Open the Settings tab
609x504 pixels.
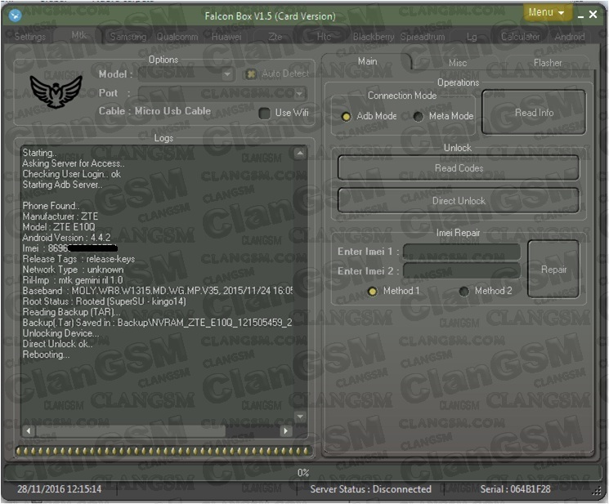click(x=30, y=37)
